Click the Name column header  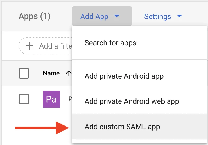click(51, 73)
